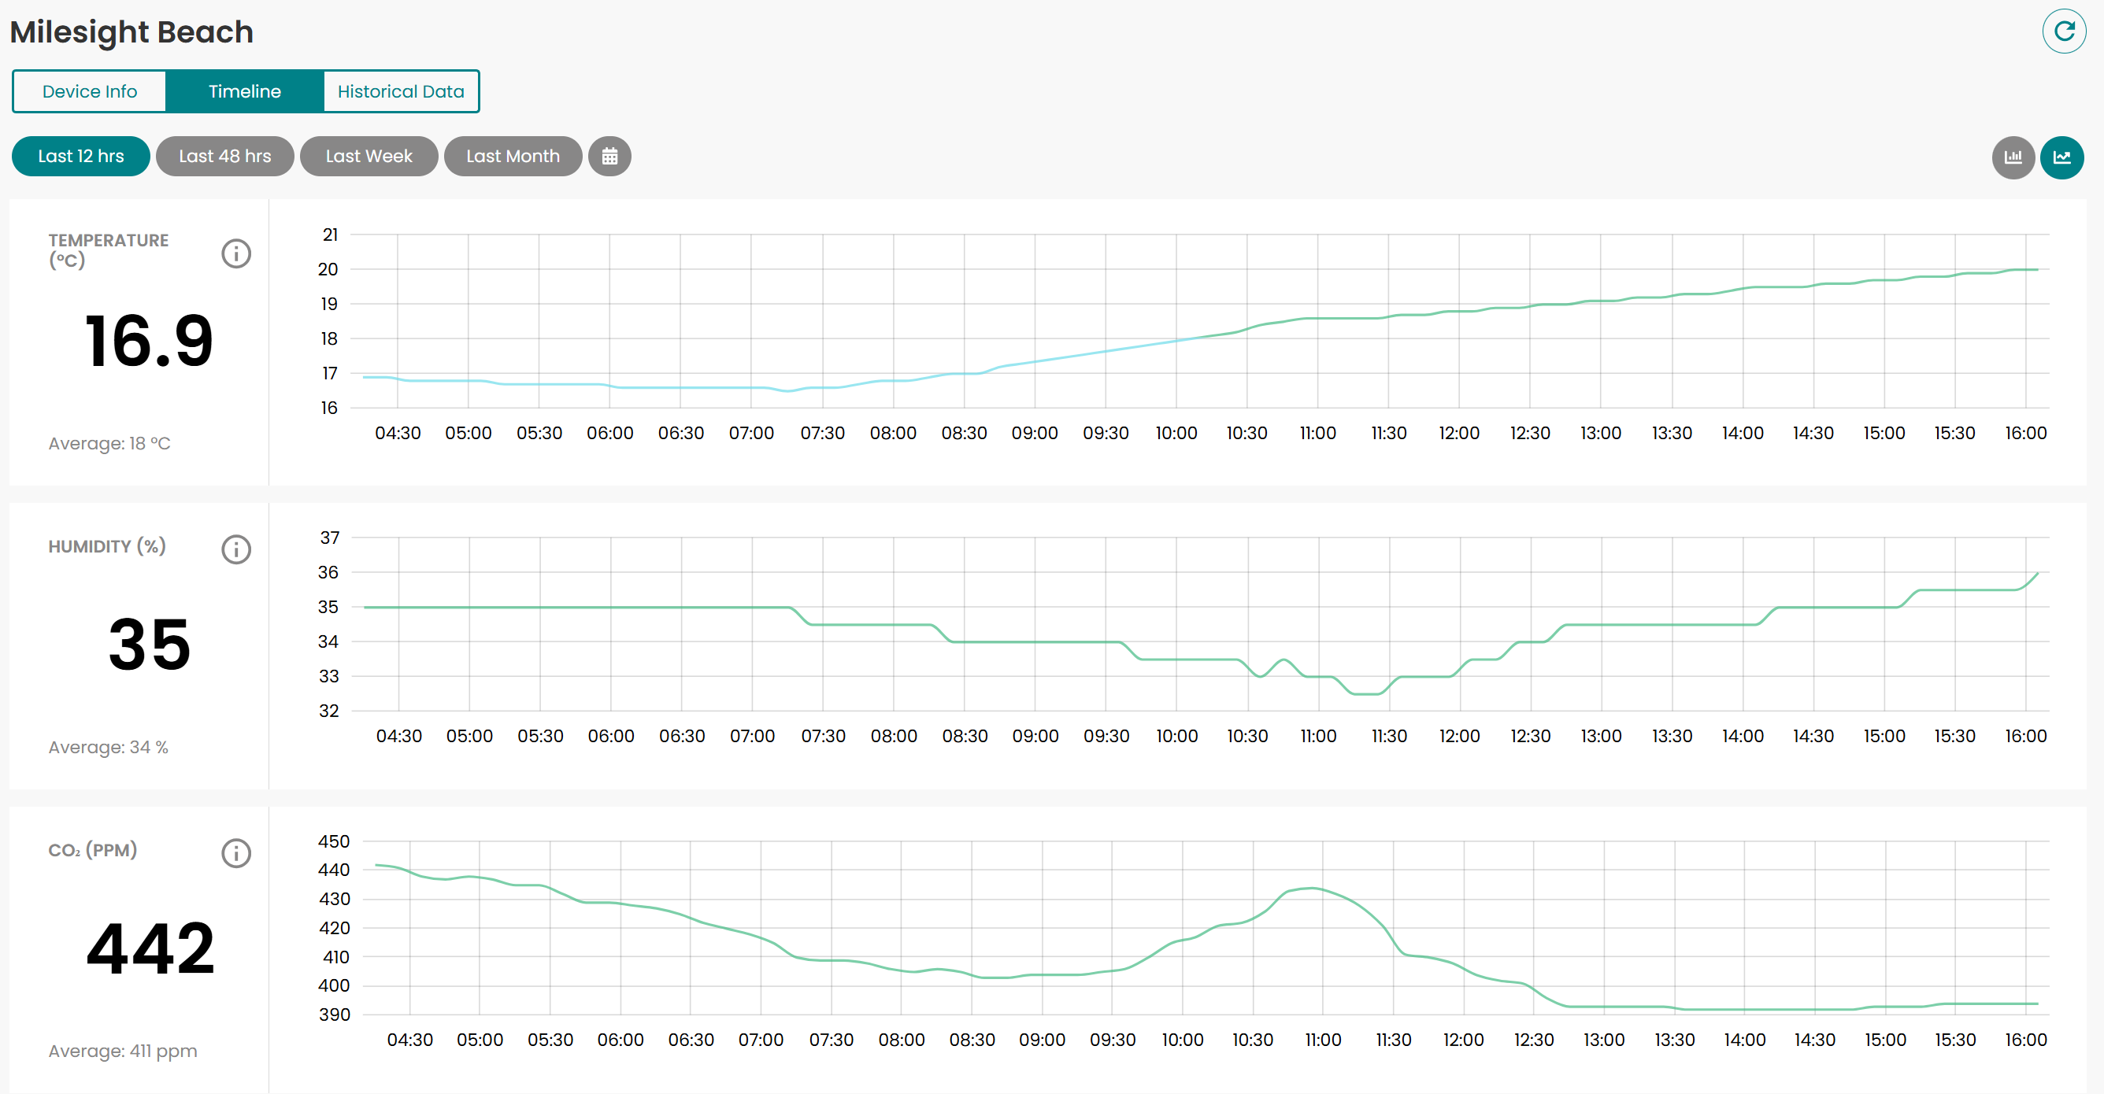The height and width of the screenshot is (1094, 2104).
Task: Open the Device Info tab
Action: coord(90,91)
